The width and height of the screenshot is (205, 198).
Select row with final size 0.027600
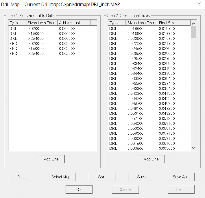click(x=149, y=58)
